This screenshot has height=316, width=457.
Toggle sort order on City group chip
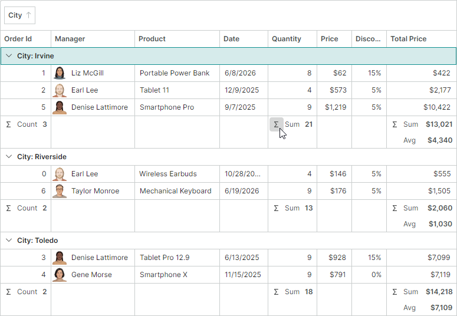(x=19, y=15)
